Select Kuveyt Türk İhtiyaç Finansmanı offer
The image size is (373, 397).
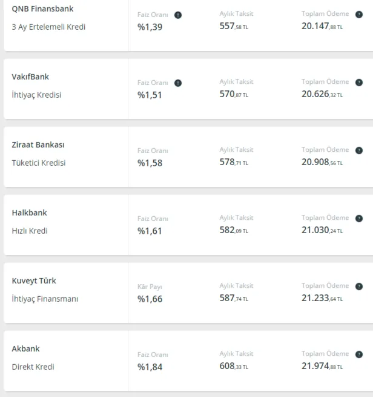45,299
